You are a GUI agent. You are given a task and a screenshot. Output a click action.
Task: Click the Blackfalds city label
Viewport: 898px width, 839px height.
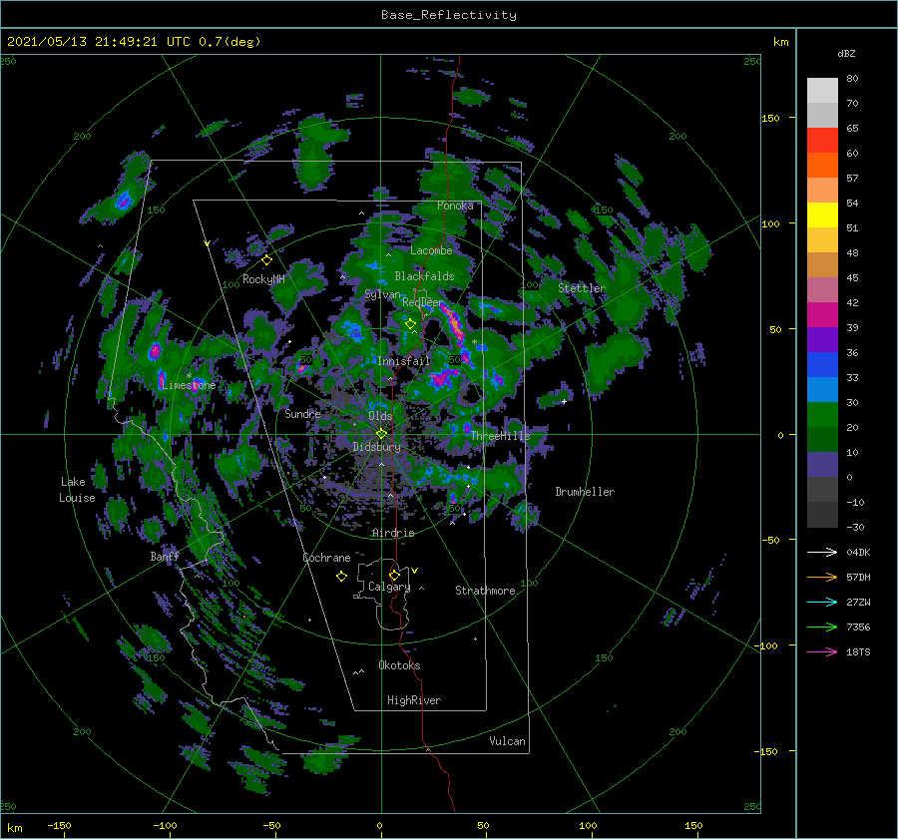point(424,276)
